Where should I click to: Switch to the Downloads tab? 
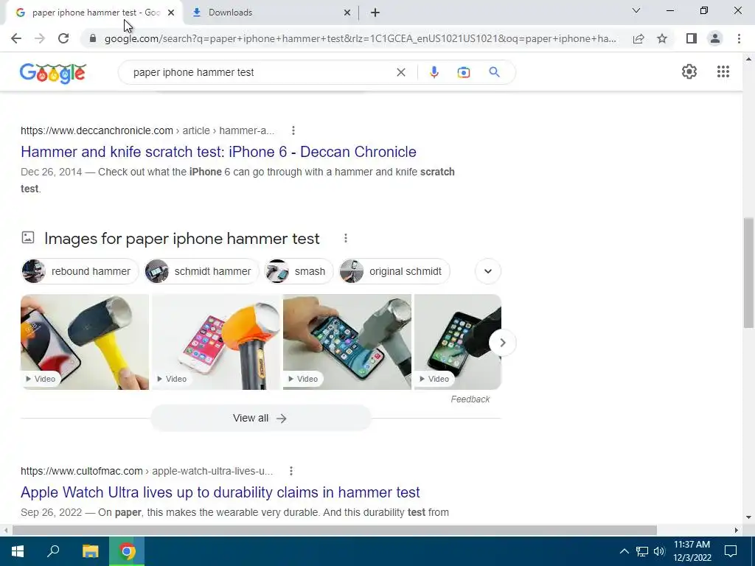(x=270, y=13)
